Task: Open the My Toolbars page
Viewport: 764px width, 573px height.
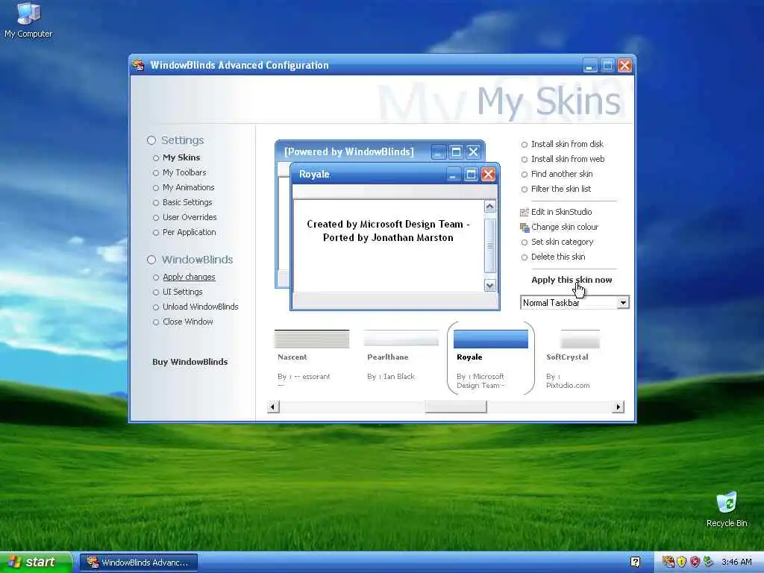Action: 184,172
